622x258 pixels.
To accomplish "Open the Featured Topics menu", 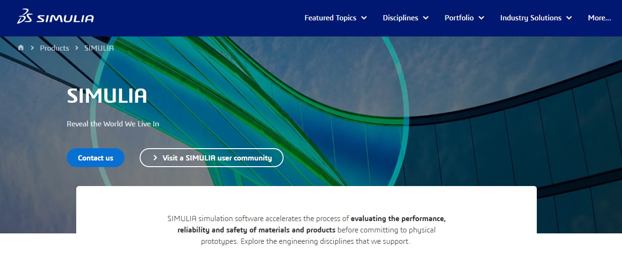I will tap(336, 18).
